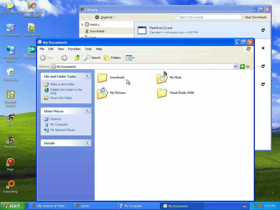Open Organize menu in Library window

(x=105, y=17)
